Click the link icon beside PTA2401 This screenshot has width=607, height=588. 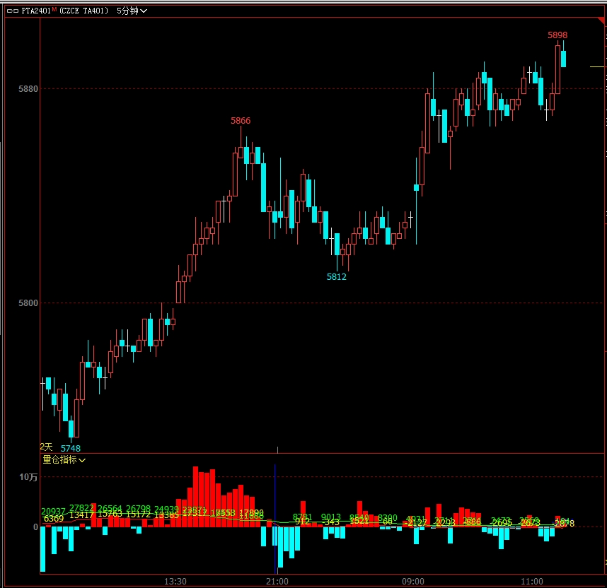pos(13,11)
